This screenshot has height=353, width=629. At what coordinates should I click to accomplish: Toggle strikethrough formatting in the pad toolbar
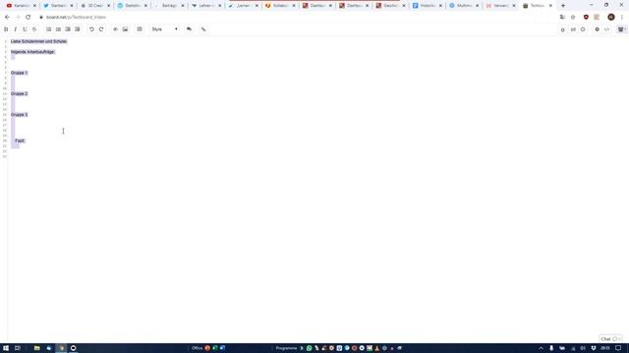click(x=34, y=29)
